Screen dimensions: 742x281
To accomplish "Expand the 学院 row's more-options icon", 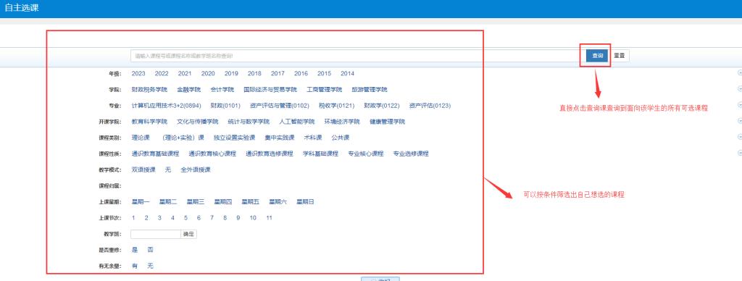I will 740,89.
